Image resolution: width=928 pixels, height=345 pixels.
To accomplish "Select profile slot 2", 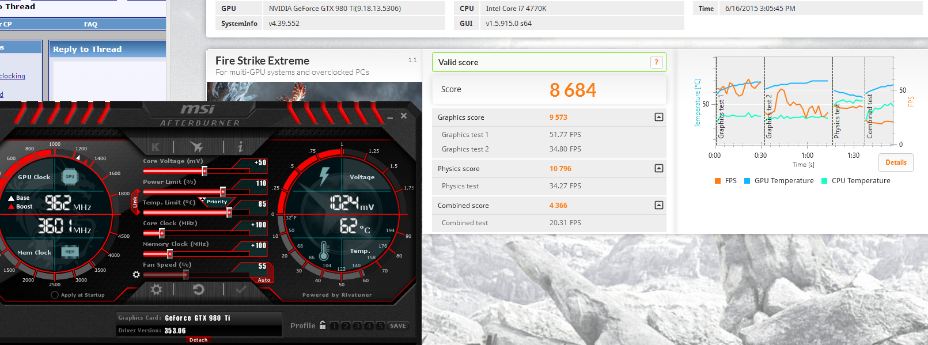I will coord(346,325).
